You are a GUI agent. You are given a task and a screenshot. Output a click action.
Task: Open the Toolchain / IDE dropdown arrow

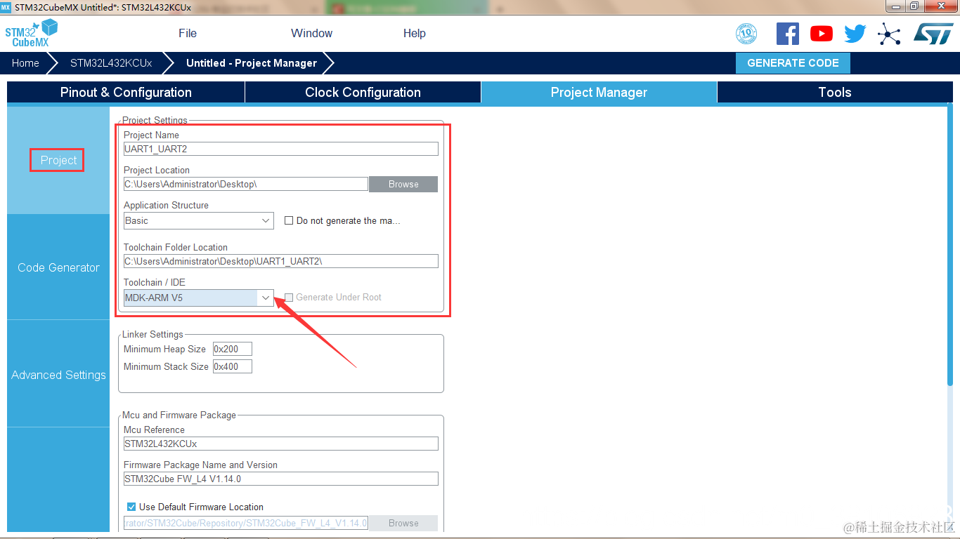point(266,298)
